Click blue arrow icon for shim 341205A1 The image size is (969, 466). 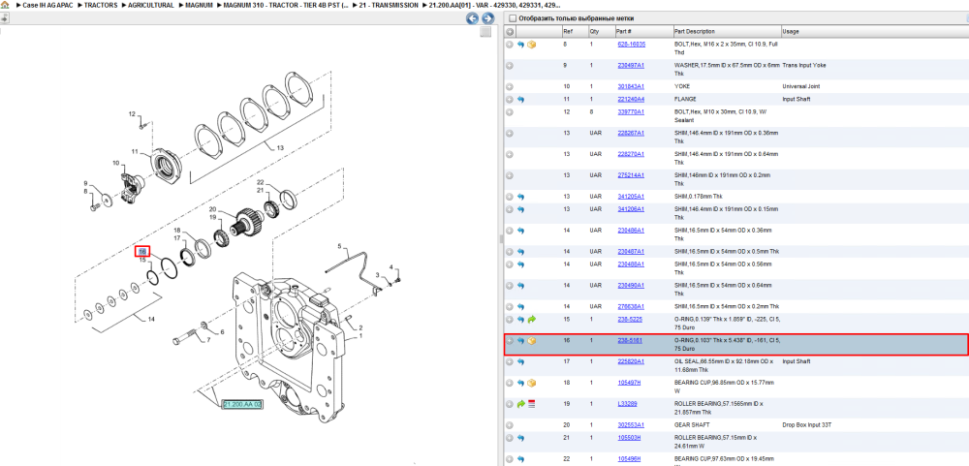click(x=521, y=197)
